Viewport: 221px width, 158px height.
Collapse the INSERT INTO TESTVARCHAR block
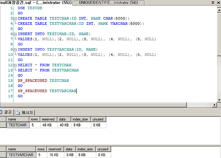pyautogui.click(x=15, y=50)
